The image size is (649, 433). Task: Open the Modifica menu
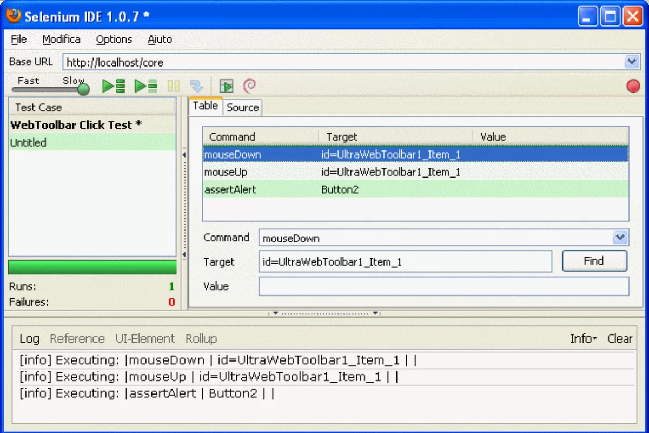pyautogui.click(x=61, y=39)
